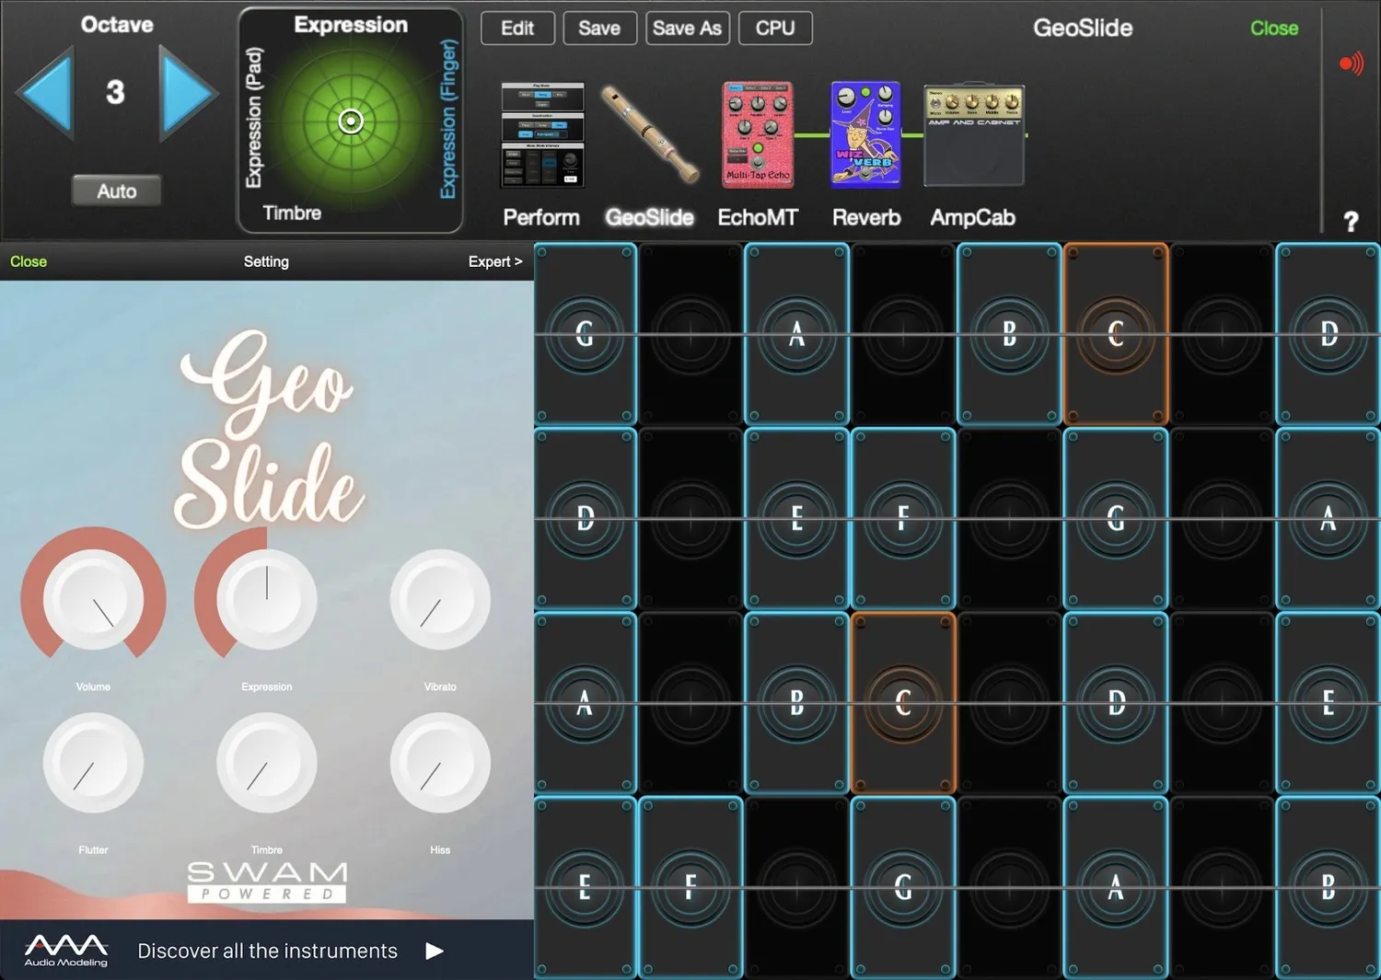Click the Edit button

click(517, 29)
